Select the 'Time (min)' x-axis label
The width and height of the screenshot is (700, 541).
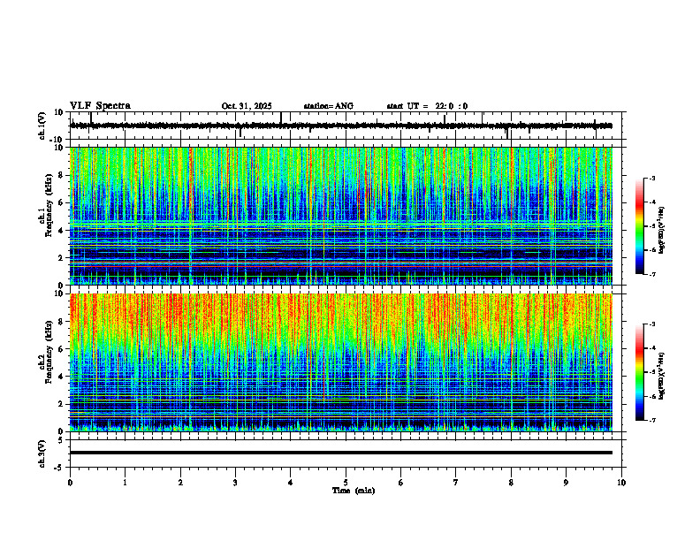tap(354, 491)
